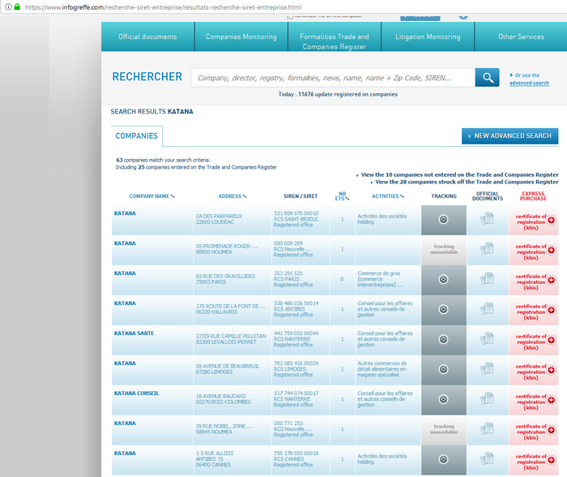
Task: Enable tracking for KATANA in Vallauris
Action: 443,309
